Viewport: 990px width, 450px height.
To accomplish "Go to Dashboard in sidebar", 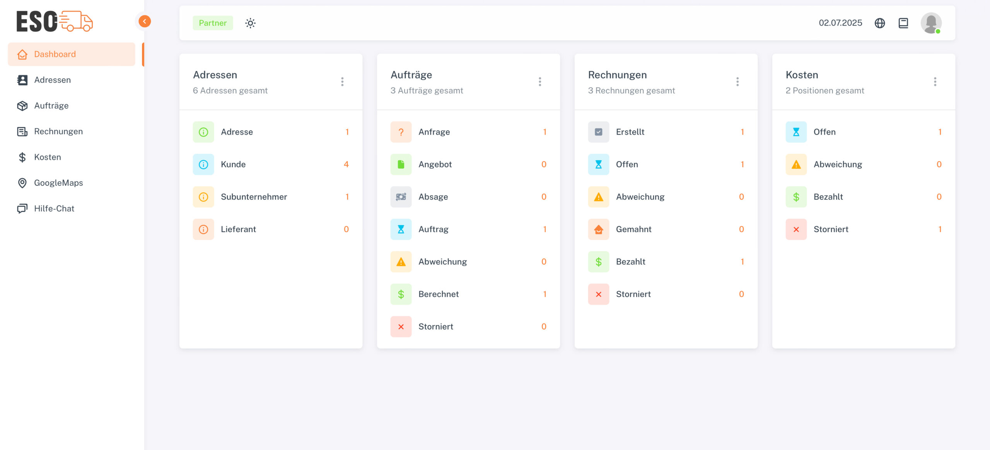I will coord(72,54).
